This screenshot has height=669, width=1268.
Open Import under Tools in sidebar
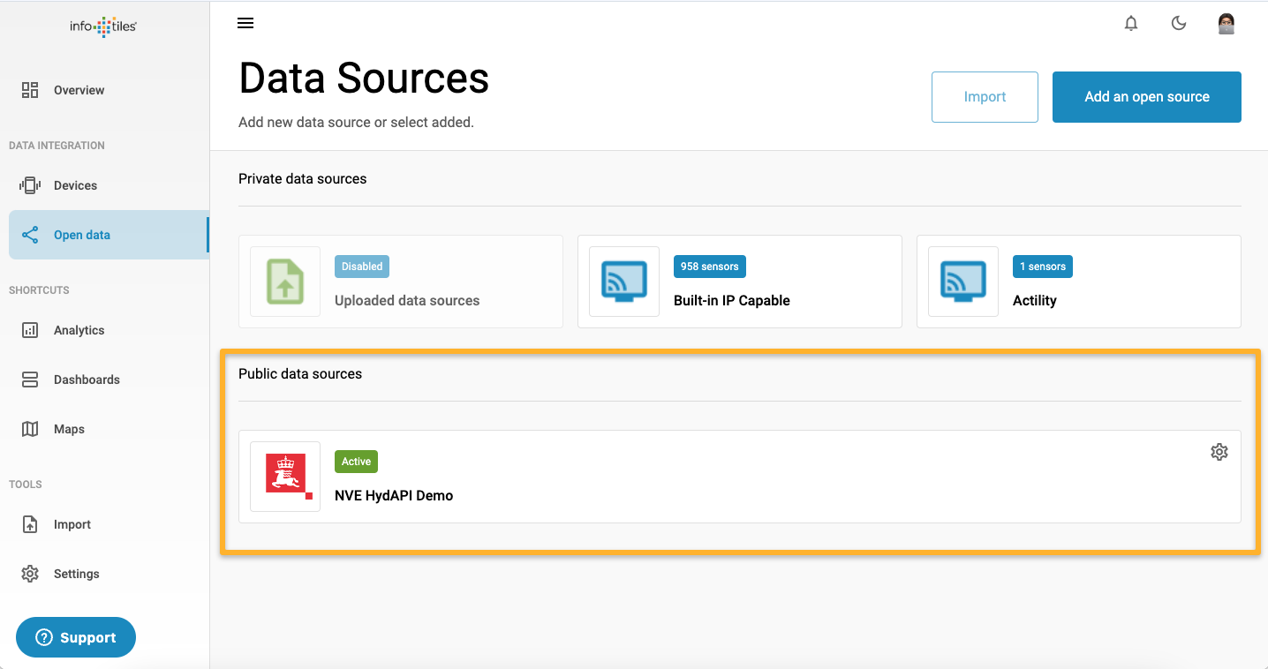tap(72, 524)
